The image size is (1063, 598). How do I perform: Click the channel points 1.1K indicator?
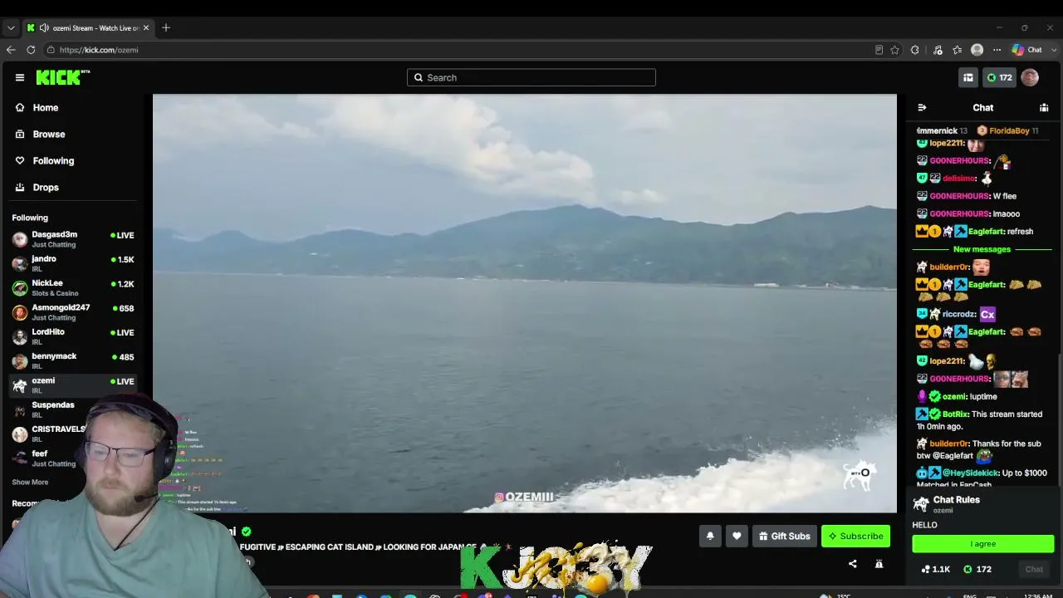coord(935,569)
